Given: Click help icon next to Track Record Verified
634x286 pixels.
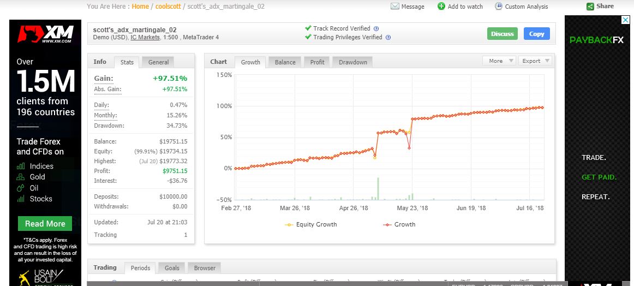Looking at the screenshot, I should pyautogui.click(x=376, y=29).
